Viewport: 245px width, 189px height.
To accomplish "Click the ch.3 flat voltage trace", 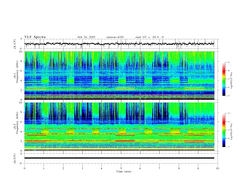I will point(119,158).
